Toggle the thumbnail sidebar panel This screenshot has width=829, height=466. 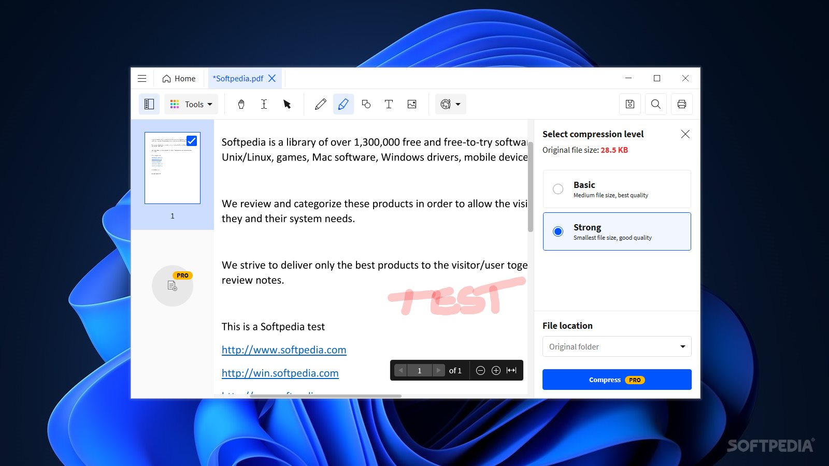149,104
